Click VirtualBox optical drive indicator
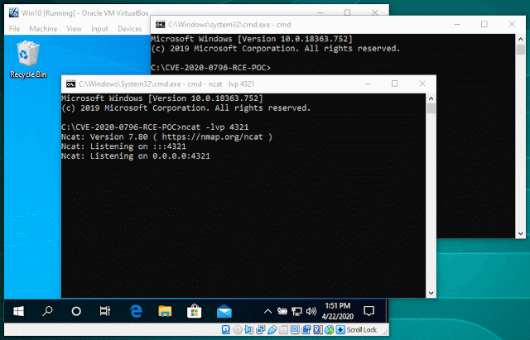Viewport: 530px width, 340px height. [x=238, y=329]
